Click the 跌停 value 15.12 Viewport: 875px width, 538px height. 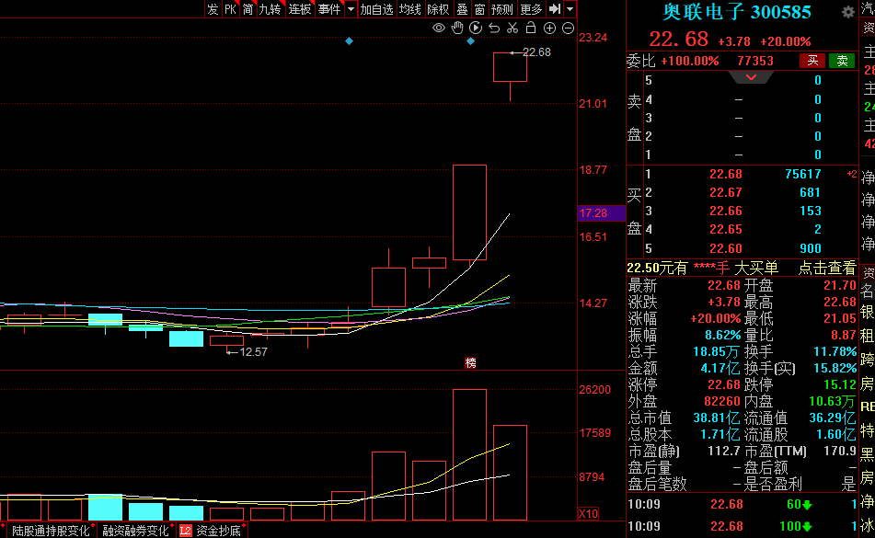[x=839, y=384]
